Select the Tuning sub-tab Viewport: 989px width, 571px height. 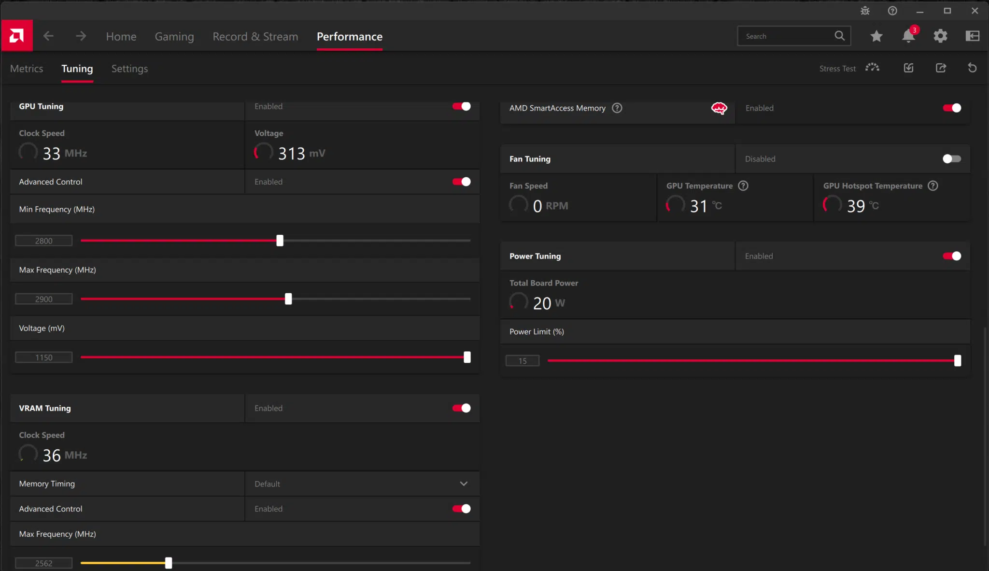77,69
